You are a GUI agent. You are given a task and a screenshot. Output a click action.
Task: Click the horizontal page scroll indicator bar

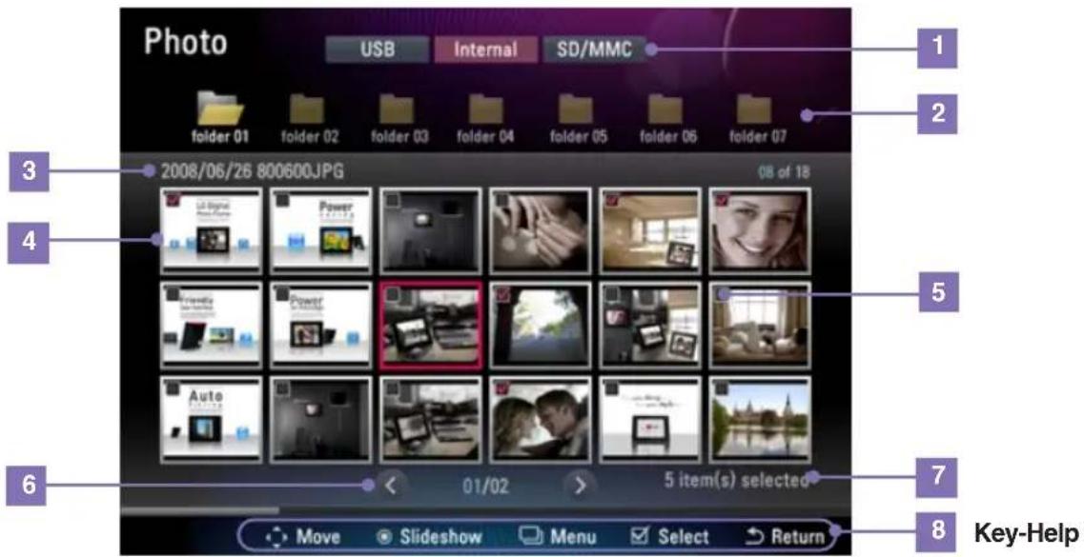pyautogui.click(x=199, y=510)
